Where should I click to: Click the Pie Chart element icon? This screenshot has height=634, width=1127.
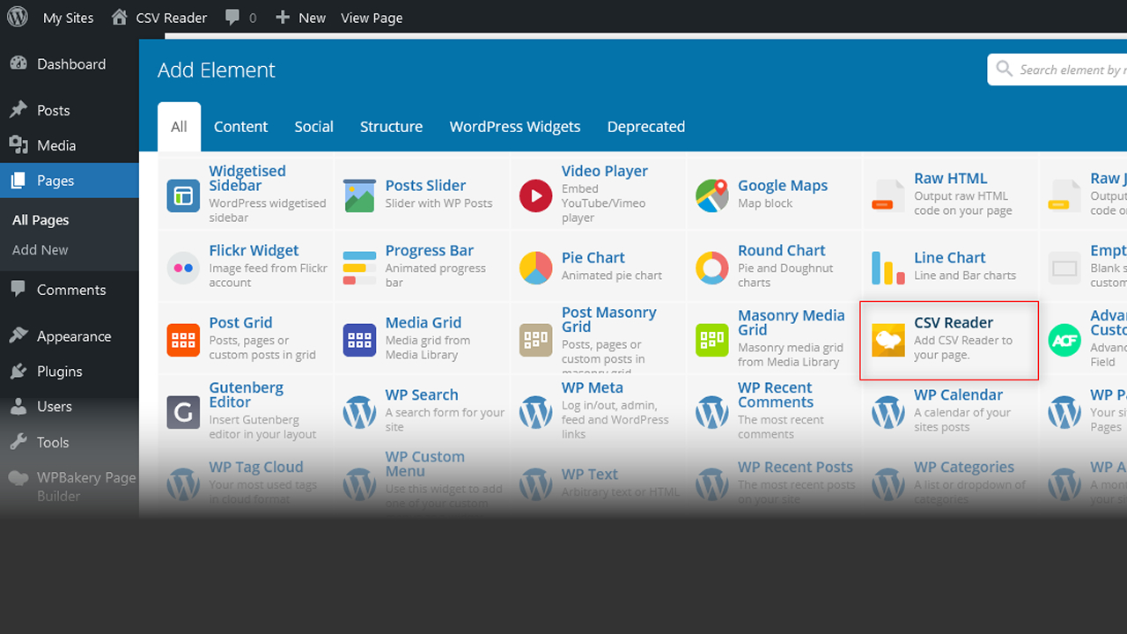[535, 268]
